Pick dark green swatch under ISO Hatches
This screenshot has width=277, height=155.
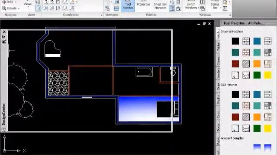pyautogui.click(x=257, y=128)
